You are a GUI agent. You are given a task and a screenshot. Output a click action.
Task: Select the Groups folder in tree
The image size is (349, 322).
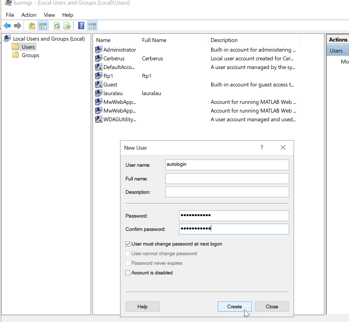point(30,55)
